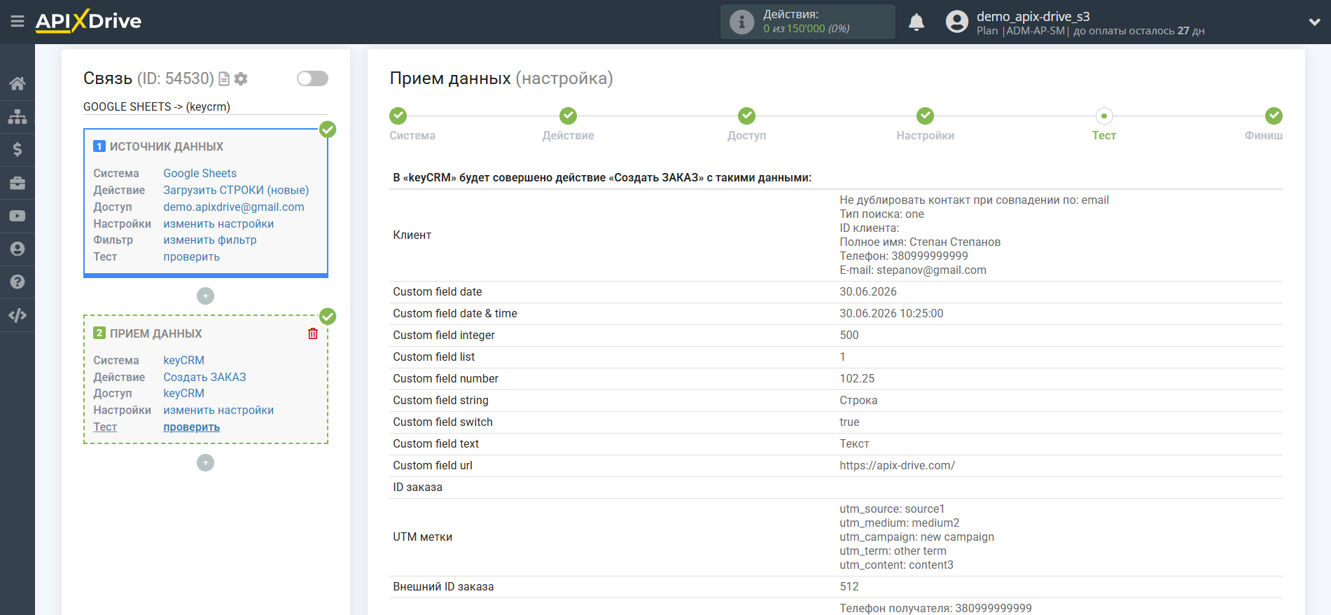This screenshot has width=1331, height=615.
Task: Open the briefcase icon in sidebar
Action: [18, 183]
